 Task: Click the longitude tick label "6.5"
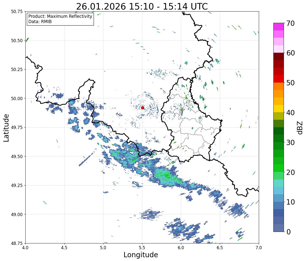click(220, 248)
